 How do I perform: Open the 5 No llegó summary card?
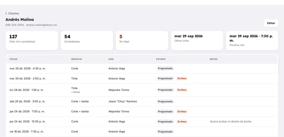point(142,40)
